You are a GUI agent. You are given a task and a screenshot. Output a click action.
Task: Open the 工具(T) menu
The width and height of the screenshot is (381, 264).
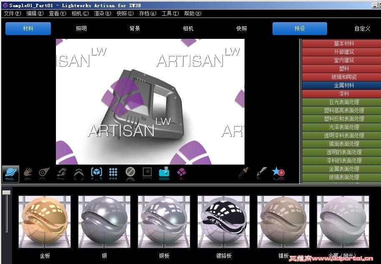point(170,13)
